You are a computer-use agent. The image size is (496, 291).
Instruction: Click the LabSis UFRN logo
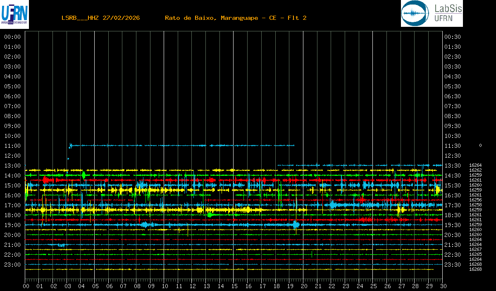pos(432,14)
